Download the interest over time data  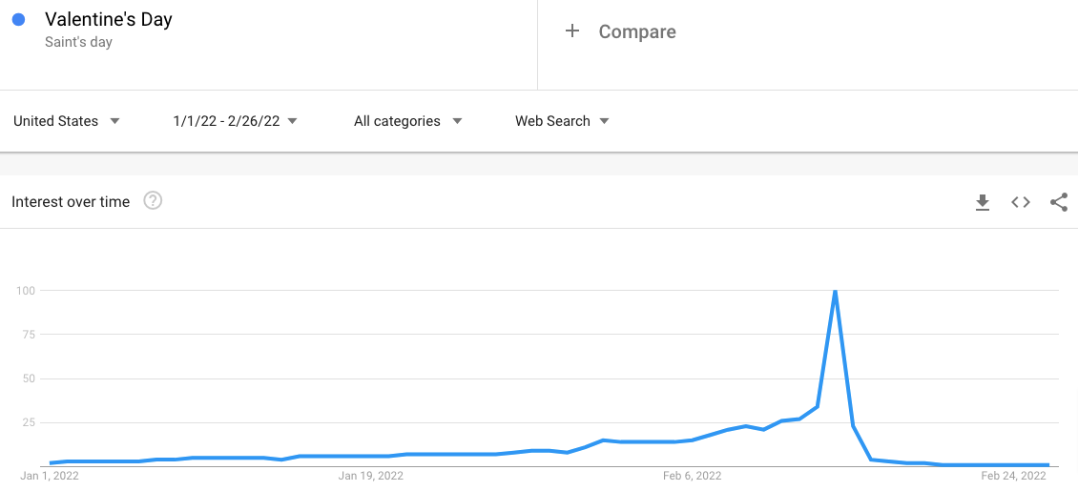point(983,202)
